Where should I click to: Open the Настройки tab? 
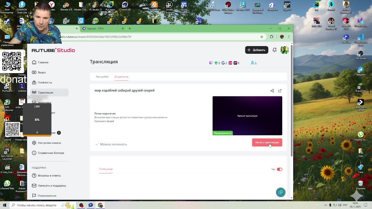tap(102, 77)
